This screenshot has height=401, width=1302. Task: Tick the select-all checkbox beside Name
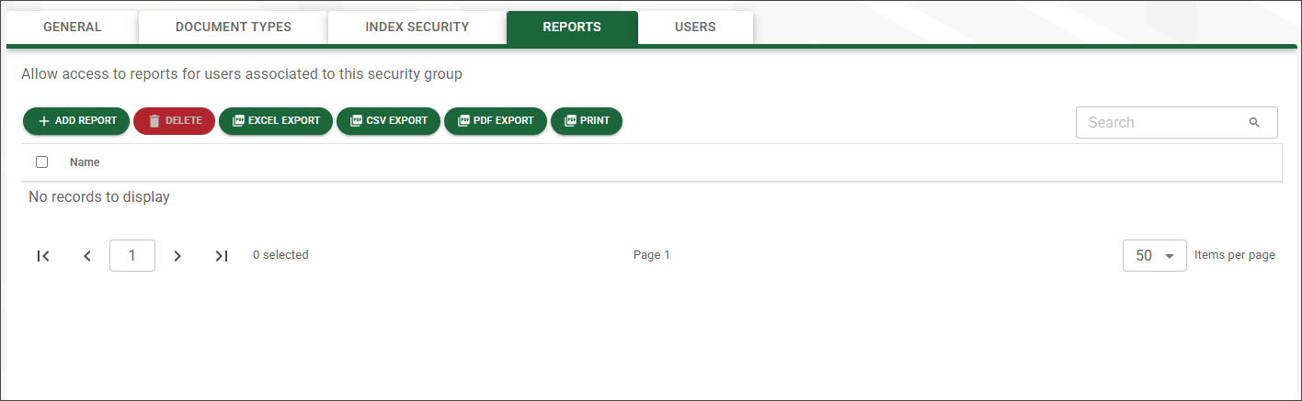pyautogui.click(x=41, y=162)
